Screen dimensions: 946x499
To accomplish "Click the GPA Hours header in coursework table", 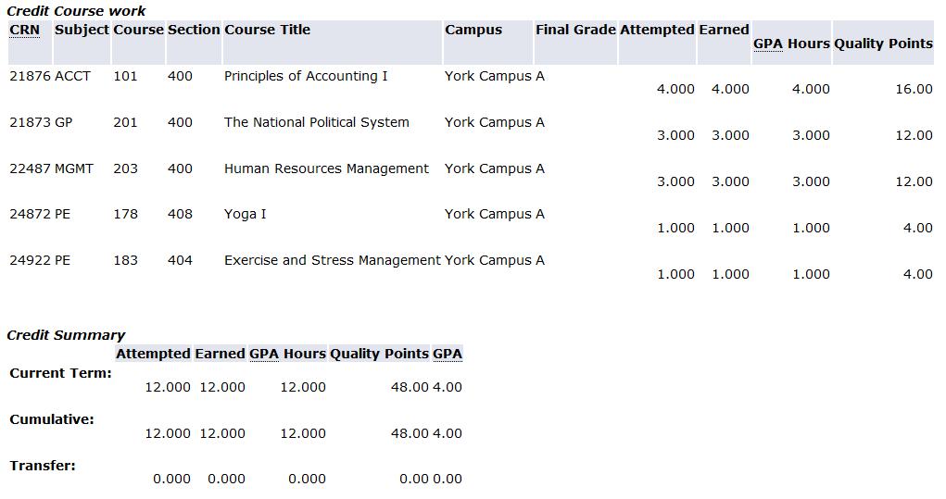I will 791,44.
